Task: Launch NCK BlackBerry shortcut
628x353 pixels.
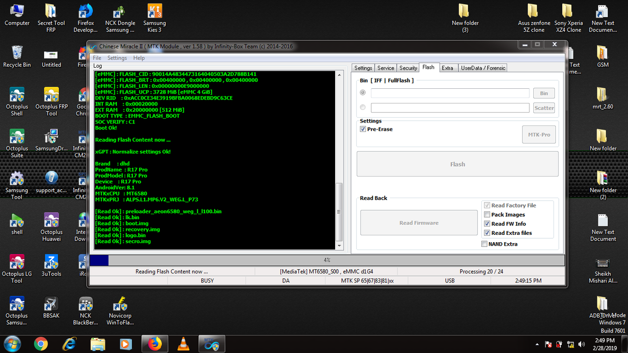Action: click(x=85, y=310)
